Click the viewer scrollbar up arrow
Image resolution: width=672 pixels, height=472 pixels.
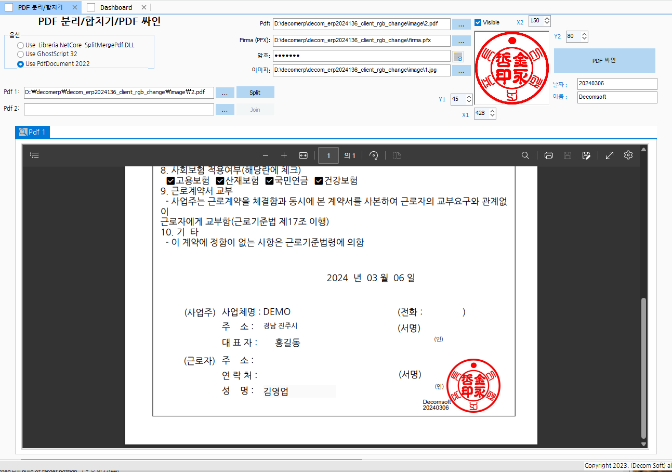coord(644,150)
